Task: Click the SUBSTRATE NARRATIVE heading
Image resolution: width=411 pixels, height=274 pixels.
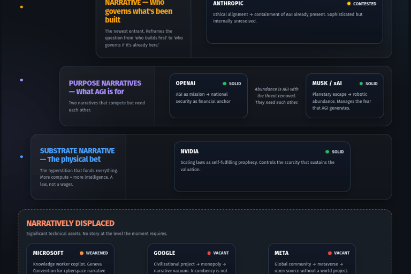Action: (x=77, y=155)
